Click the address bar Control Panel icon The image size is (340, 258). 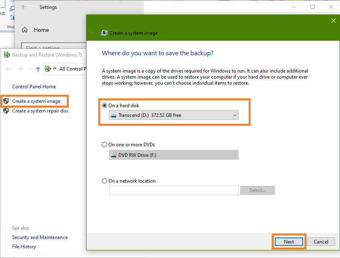[48, 69]
